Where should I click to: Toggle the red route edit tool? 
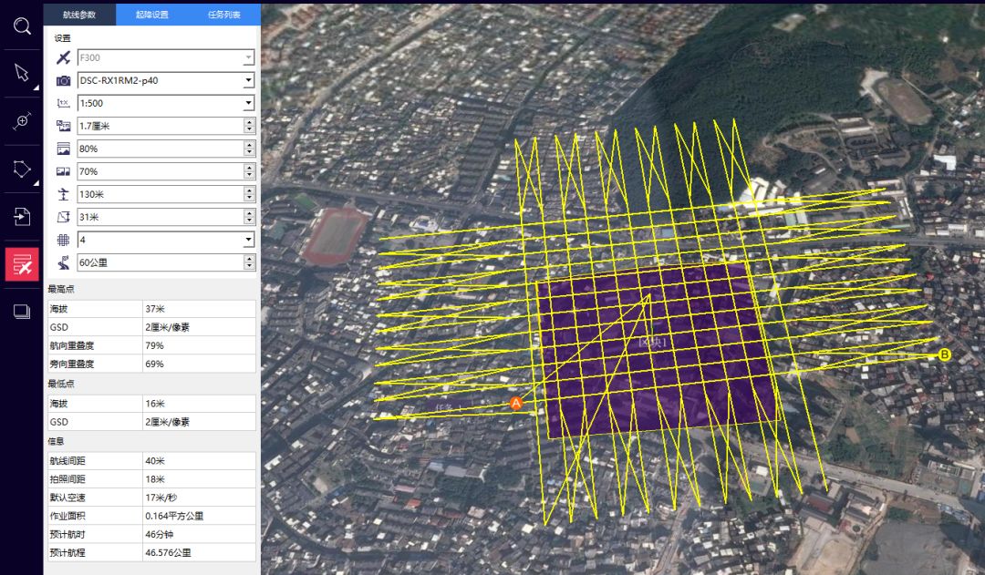click(x=22, y=264)
